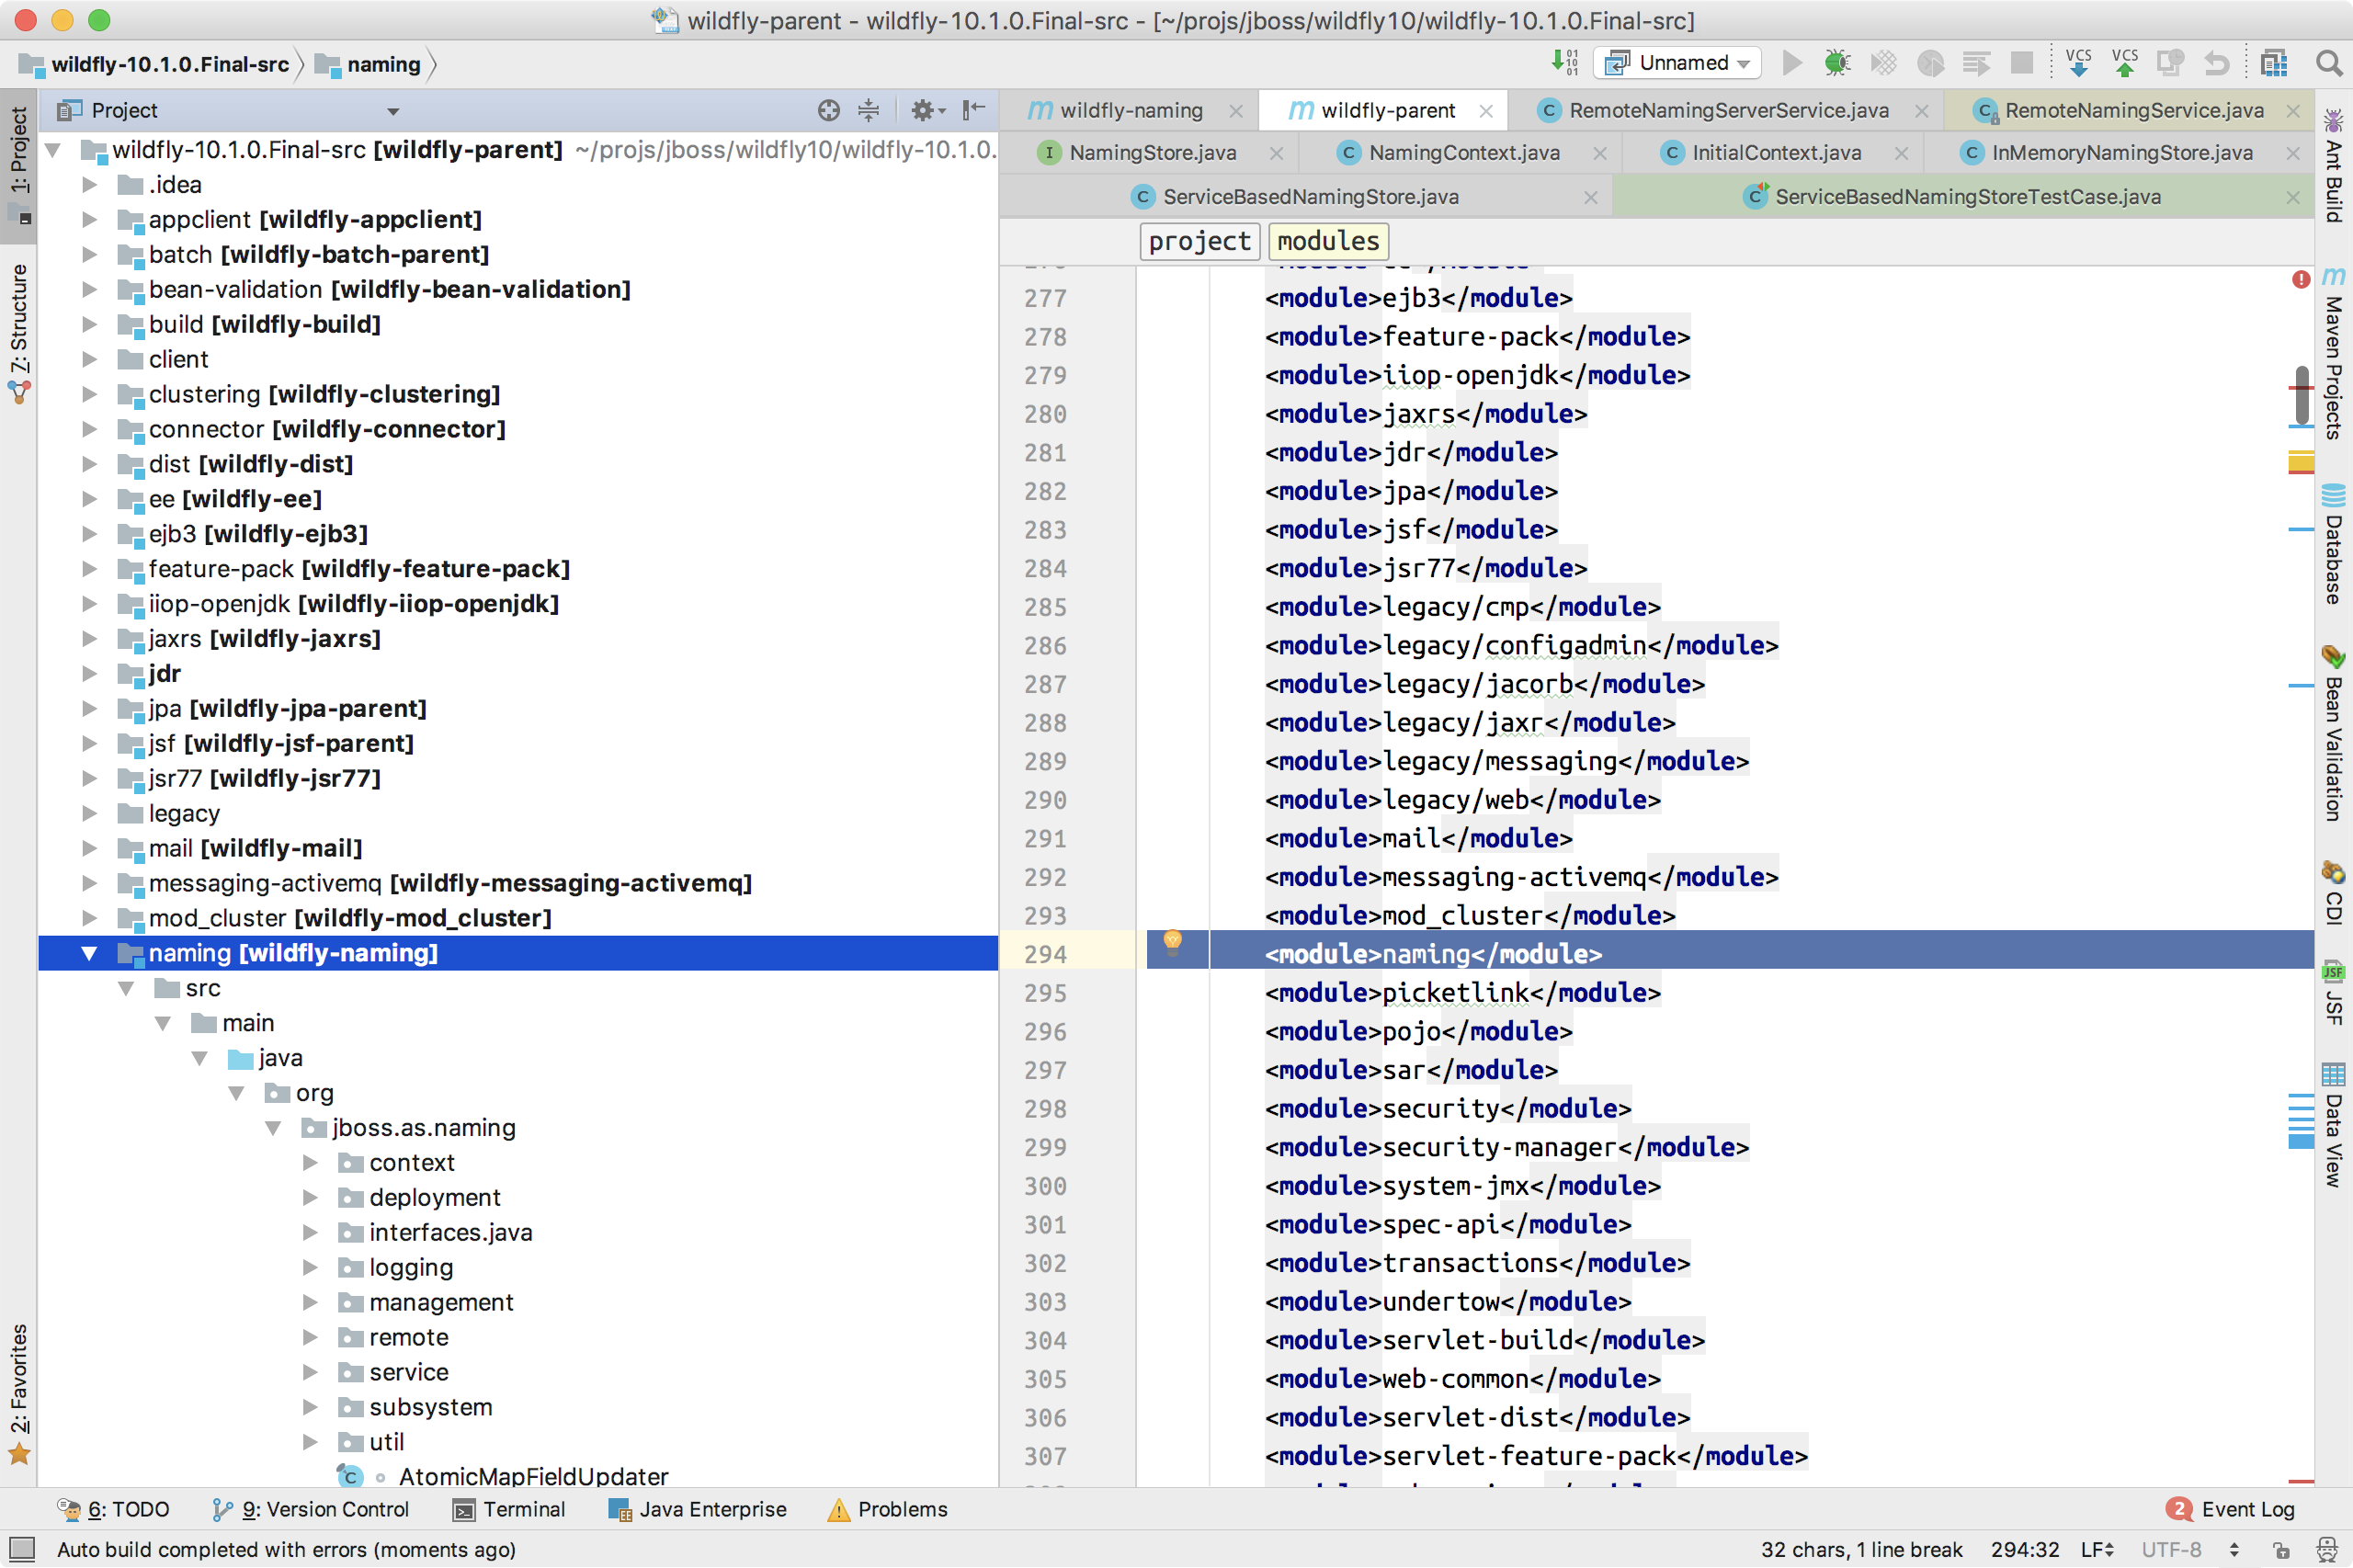Click the Collapse All icon in Project panel

pos(868,110)
